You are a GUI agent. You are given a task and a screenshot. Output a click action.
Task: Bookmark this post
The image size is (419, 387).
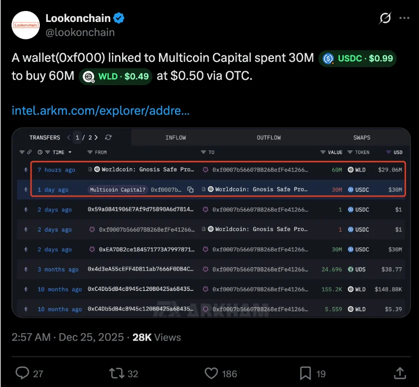[306, 373]
